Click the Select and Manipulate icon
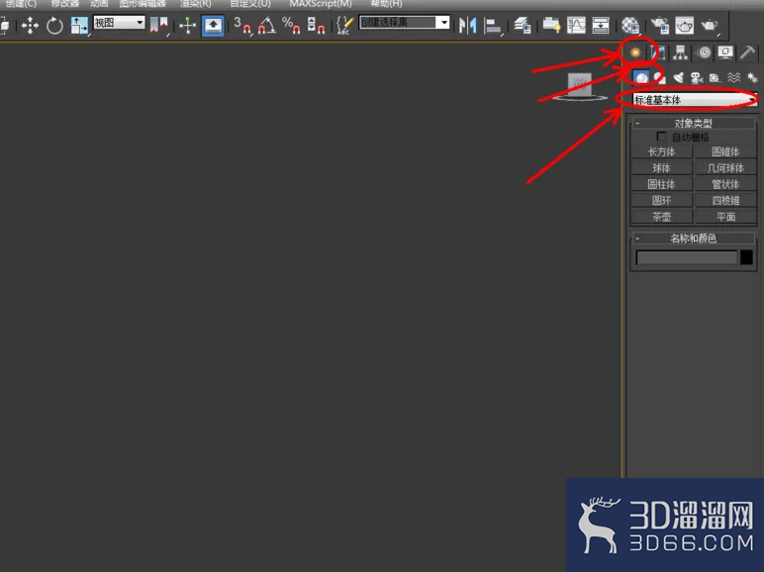This screenshot has height=572, width=764. coord(188,26)
